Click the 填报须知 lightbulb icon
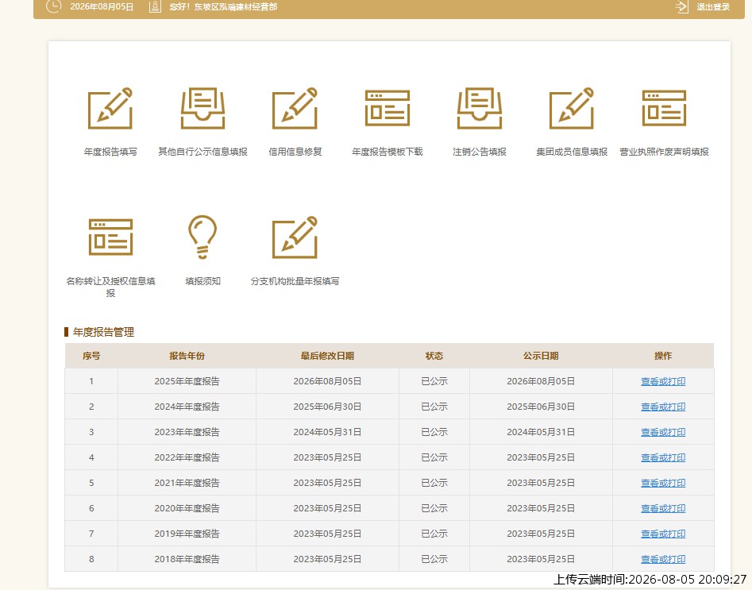The width and height of the screenshot is (752, 590). pyautogui.click(x=202, y=237)
